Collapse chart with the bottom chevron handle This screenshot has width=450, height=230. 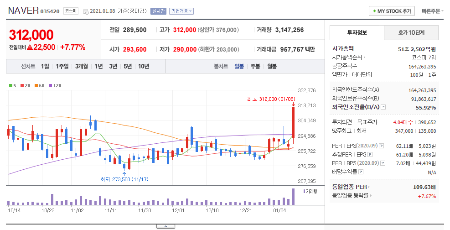166,226
